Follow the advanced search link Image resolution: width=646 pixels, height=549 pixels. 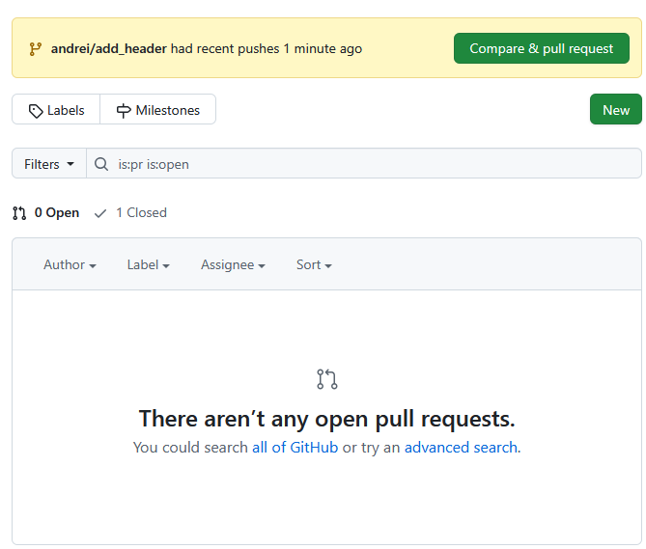(461, 448)
